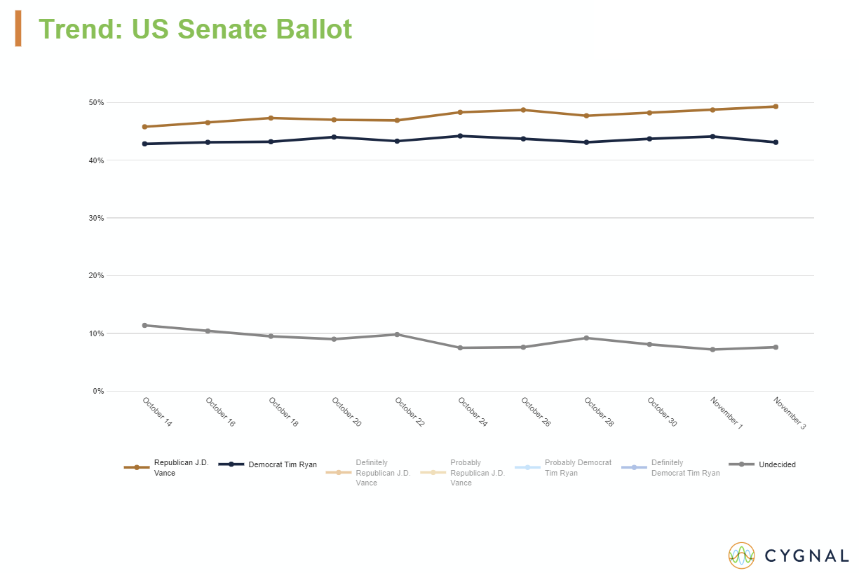
Task: Click the Undecided data point on October 22
Action: point(397,334)
